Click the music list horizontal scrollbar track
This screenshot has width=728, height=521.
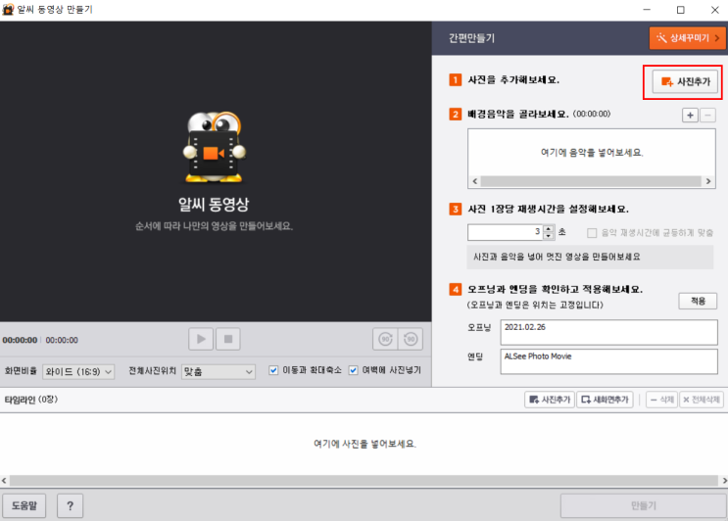click(591, 181)
